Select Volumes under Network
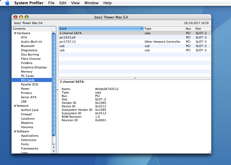This screenshot has width=231, height=165. [x=27, y=127]
